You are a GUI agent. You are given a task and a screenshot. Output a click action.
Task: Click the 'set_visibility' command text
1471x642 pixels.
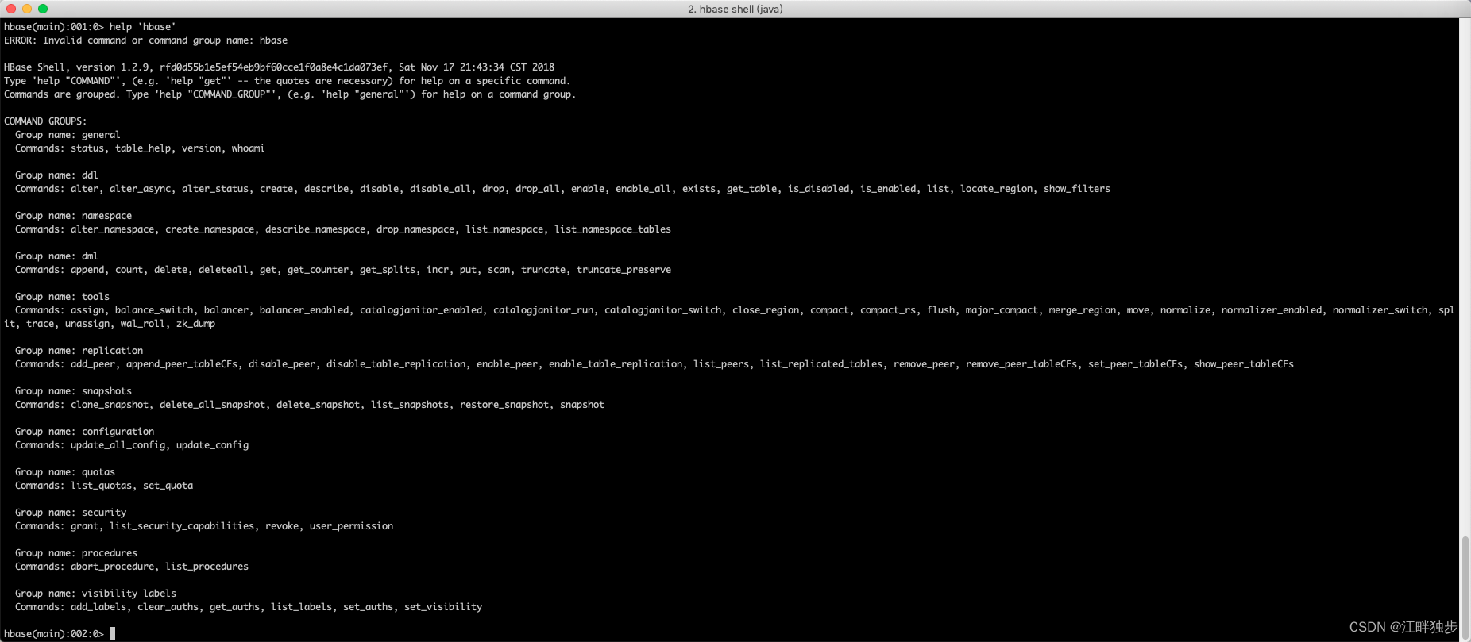tap(443, 607)
